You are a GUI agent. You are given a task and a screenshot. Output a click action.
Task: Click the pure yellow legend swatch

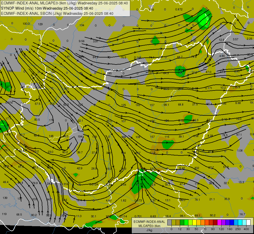click(x=194, y=222)
